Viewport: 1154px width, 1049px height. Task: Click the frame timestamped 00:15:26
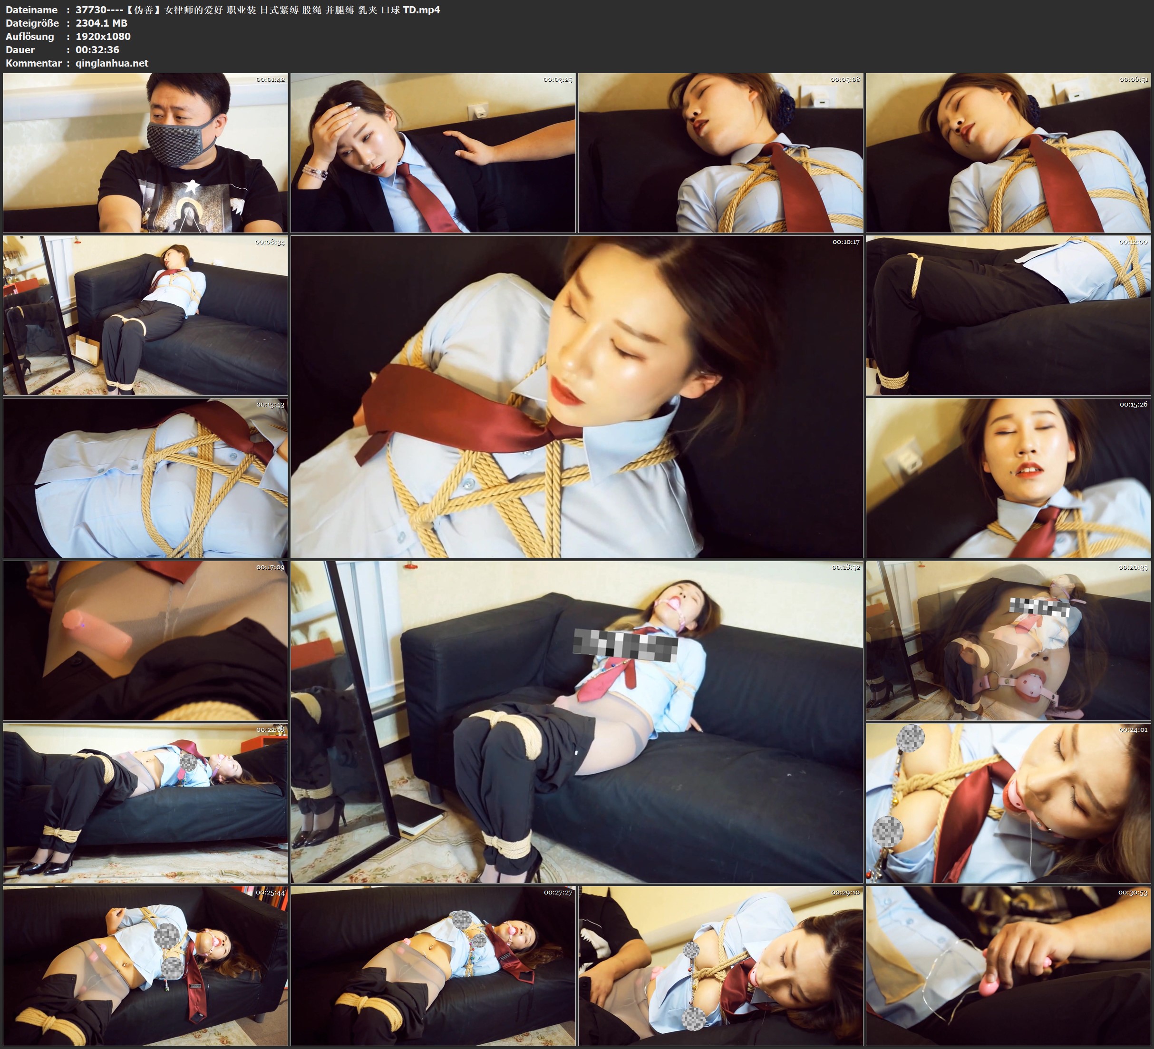(x=1008, y=477)
